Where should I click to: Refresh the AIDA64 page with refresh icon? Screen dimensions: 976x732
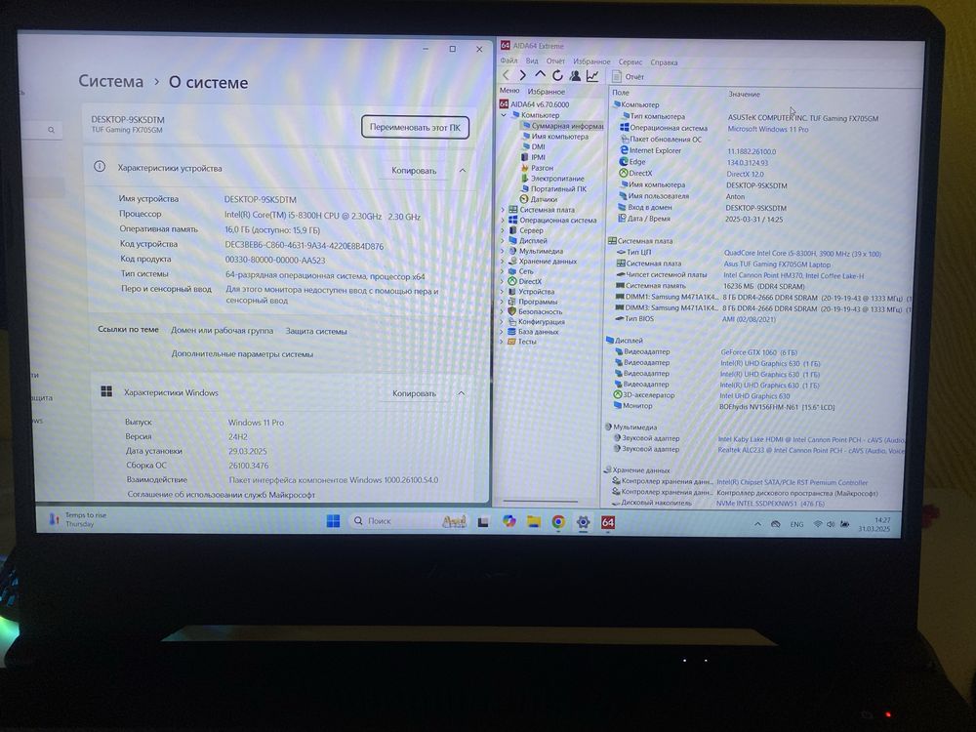pos(557,75)
